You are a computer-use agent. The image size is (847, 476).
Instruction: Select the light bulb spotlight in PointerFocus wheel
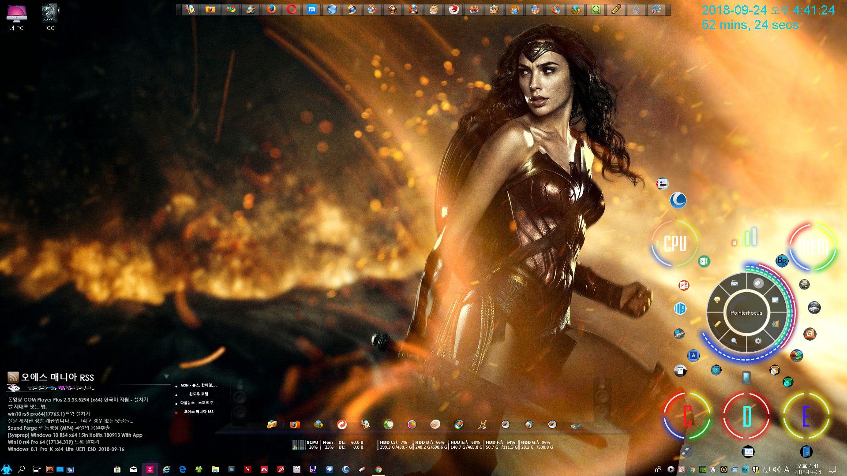[x=717, y=300]
